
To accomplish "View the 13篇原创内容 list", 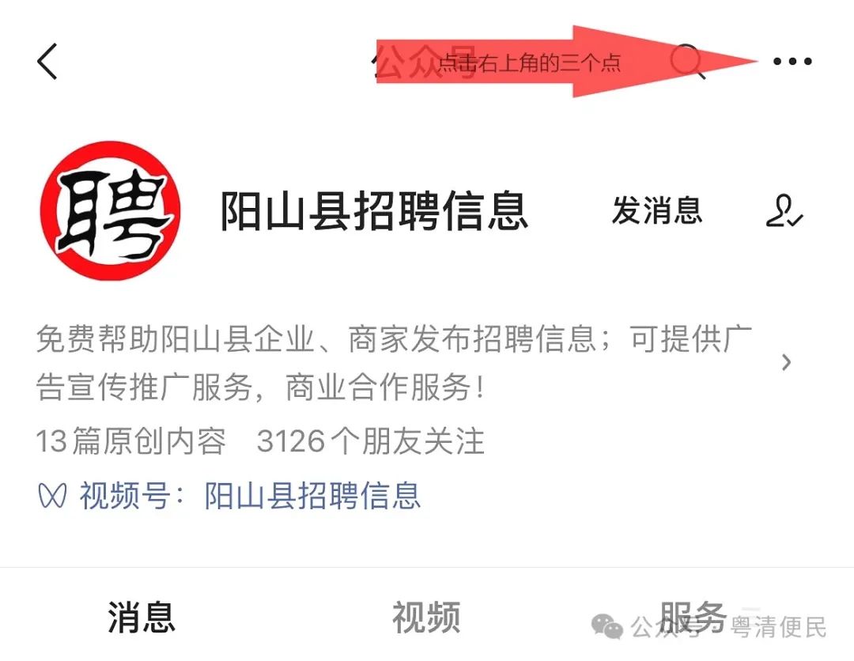I will (130, 440).
